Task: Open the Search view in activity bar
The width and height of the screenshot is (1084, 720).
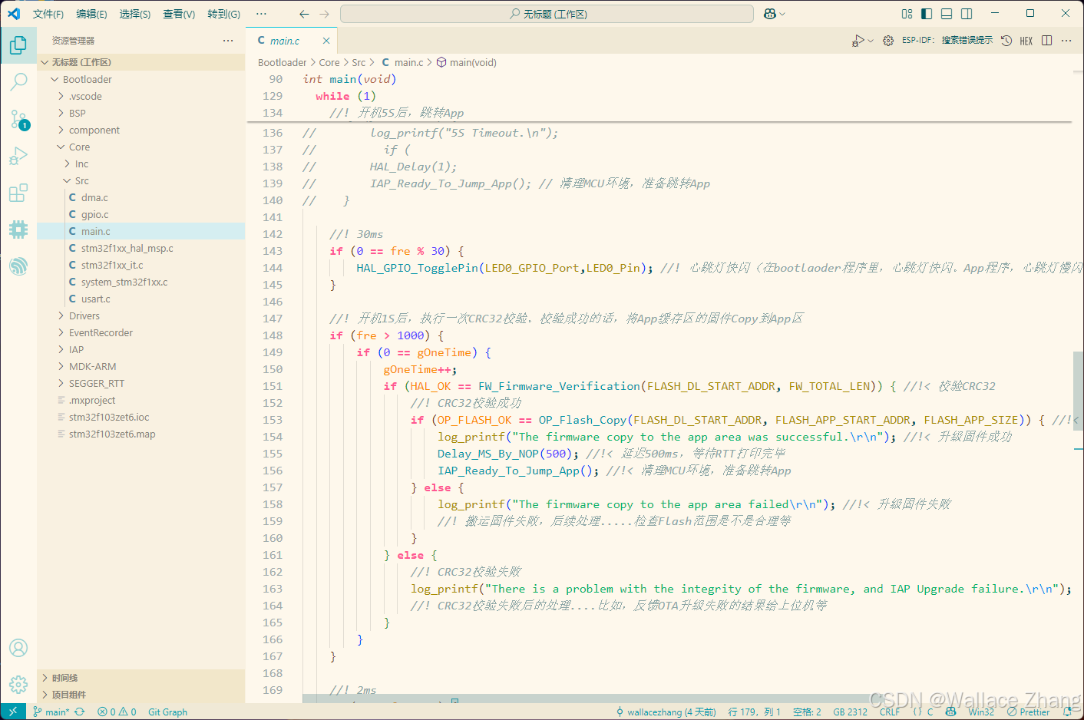Action: pyautogui.click(x=18, y=81)
